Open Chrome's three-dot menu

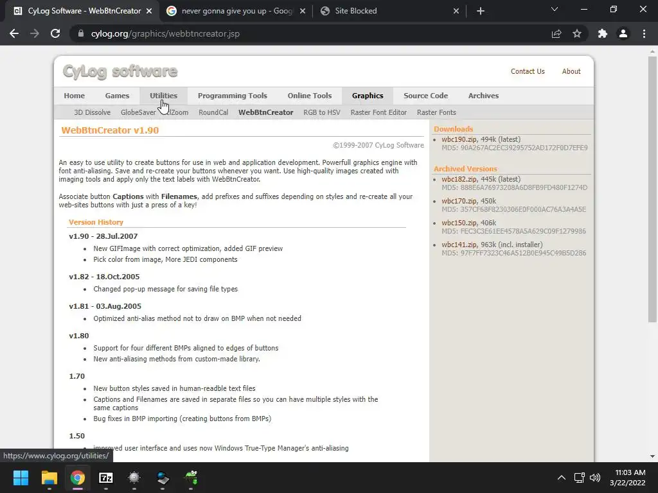click(x=644, y=33)
